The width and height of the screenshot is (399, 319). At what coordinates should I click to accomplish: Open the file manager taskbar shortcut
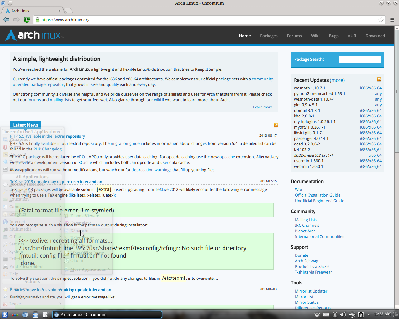pos(36,315)
